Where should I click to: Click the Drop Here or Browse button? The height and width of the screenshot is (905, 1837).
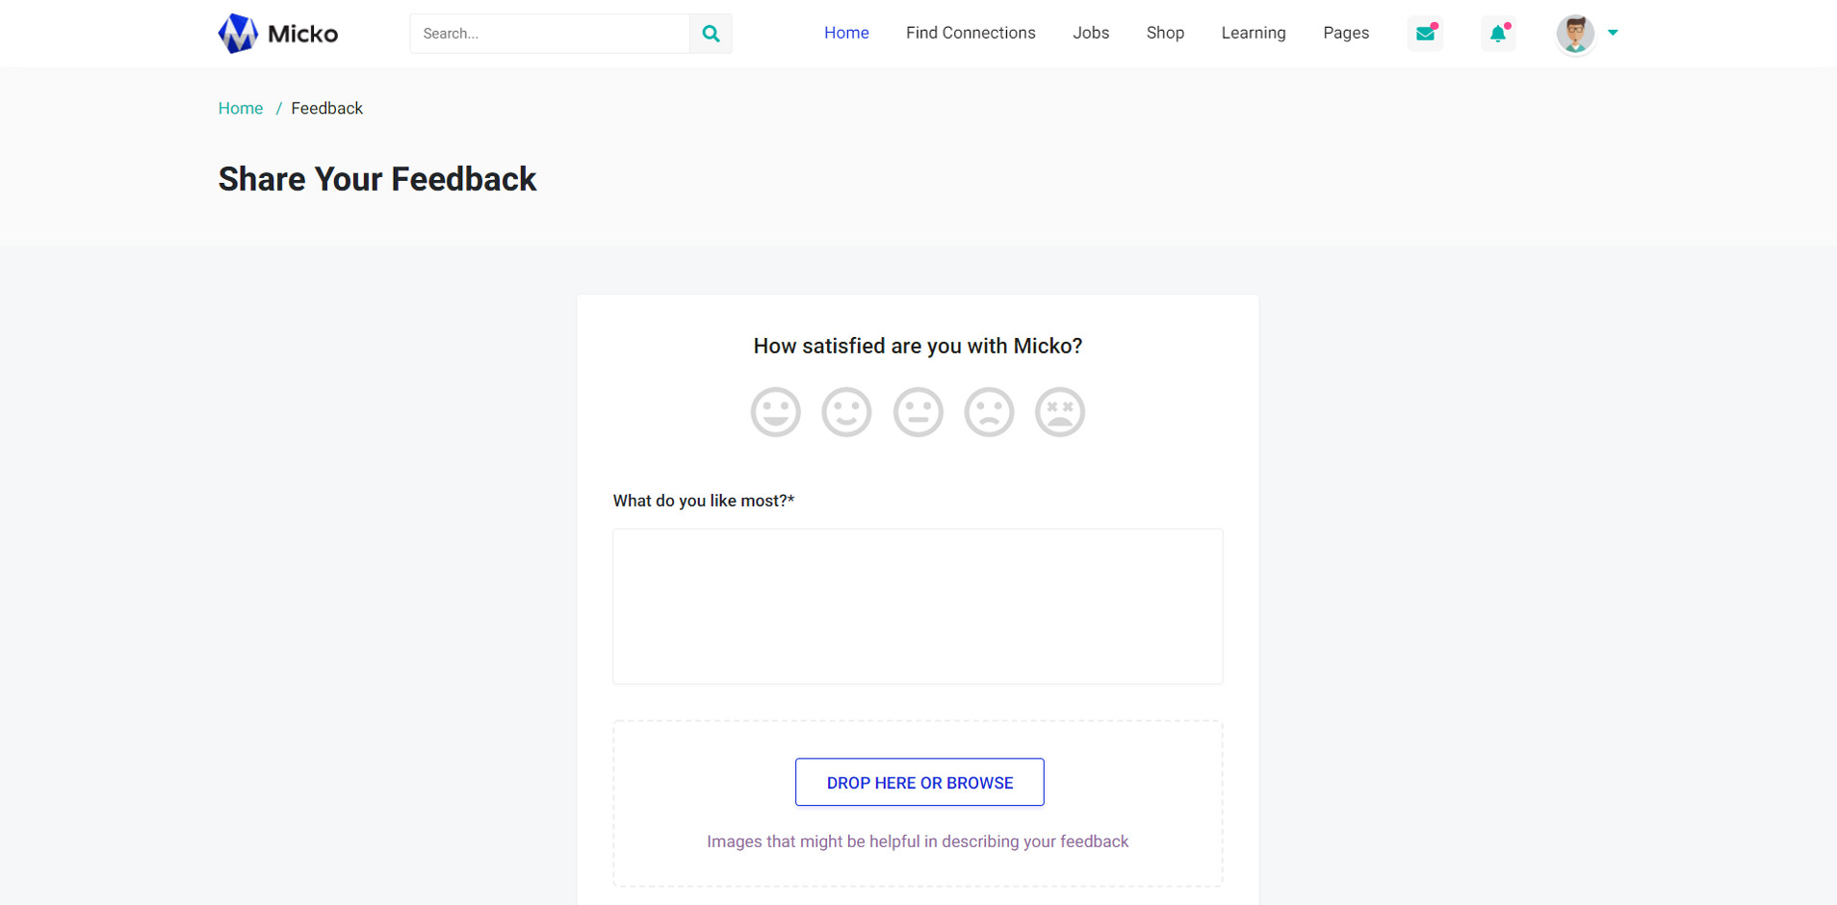(919, 782)
